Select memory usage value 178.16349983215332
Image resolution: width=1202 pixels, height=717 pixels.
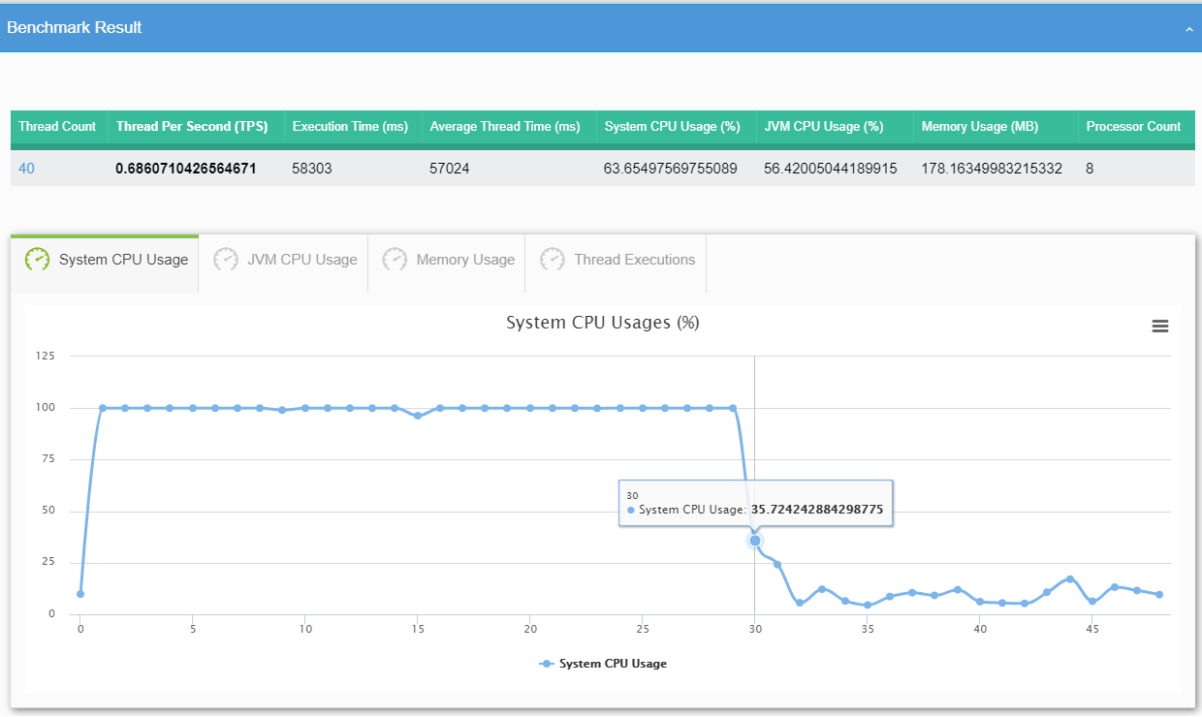coord(992,169)
